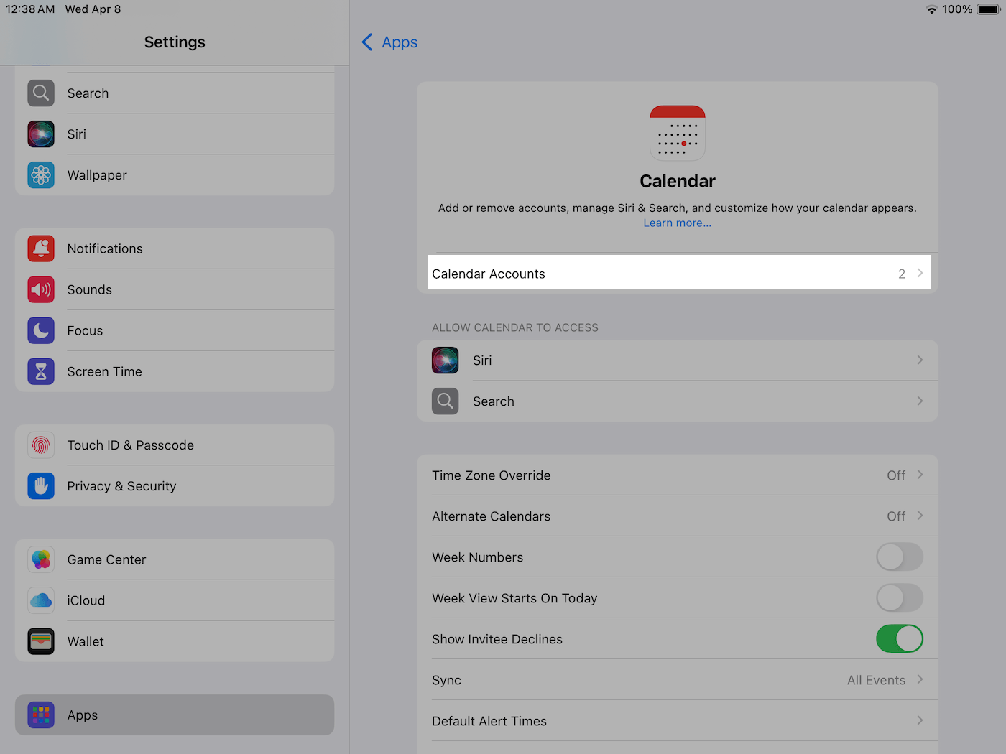The image size is (1006, 754).
Task: Select Apps in the settings sidebar
Action: (175, 715)
